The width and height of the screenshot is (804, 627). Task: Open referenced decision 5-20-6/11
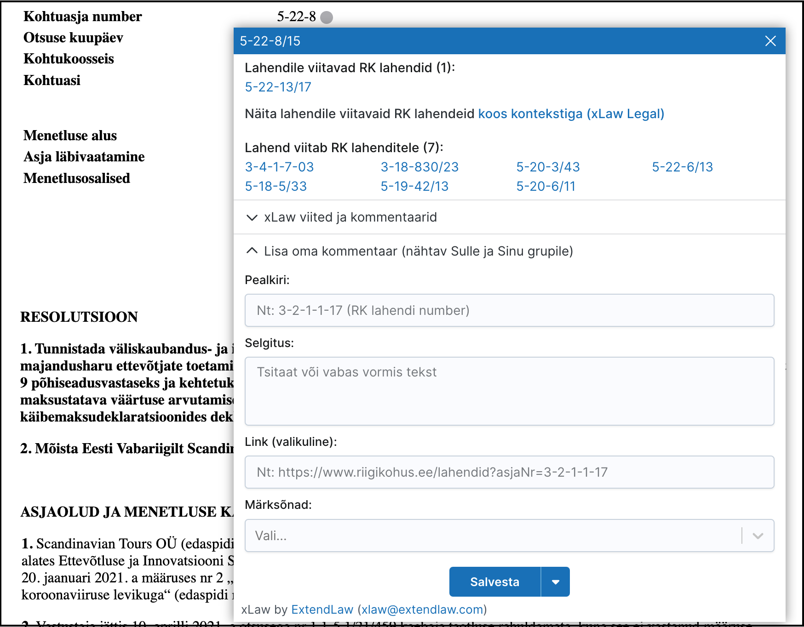tap(546, 186)
